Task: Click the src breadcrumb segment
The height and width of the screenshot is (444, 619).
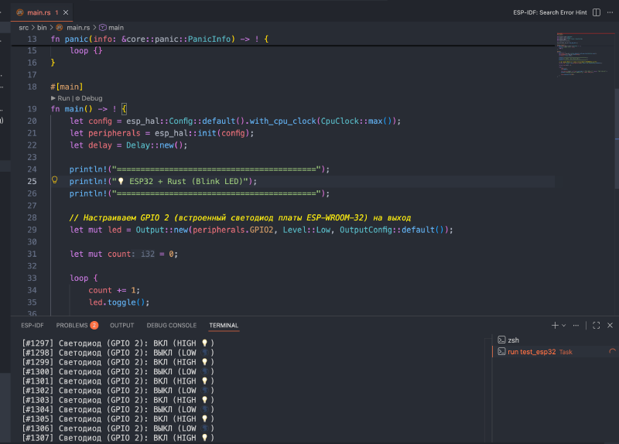Action: point(24,28)
